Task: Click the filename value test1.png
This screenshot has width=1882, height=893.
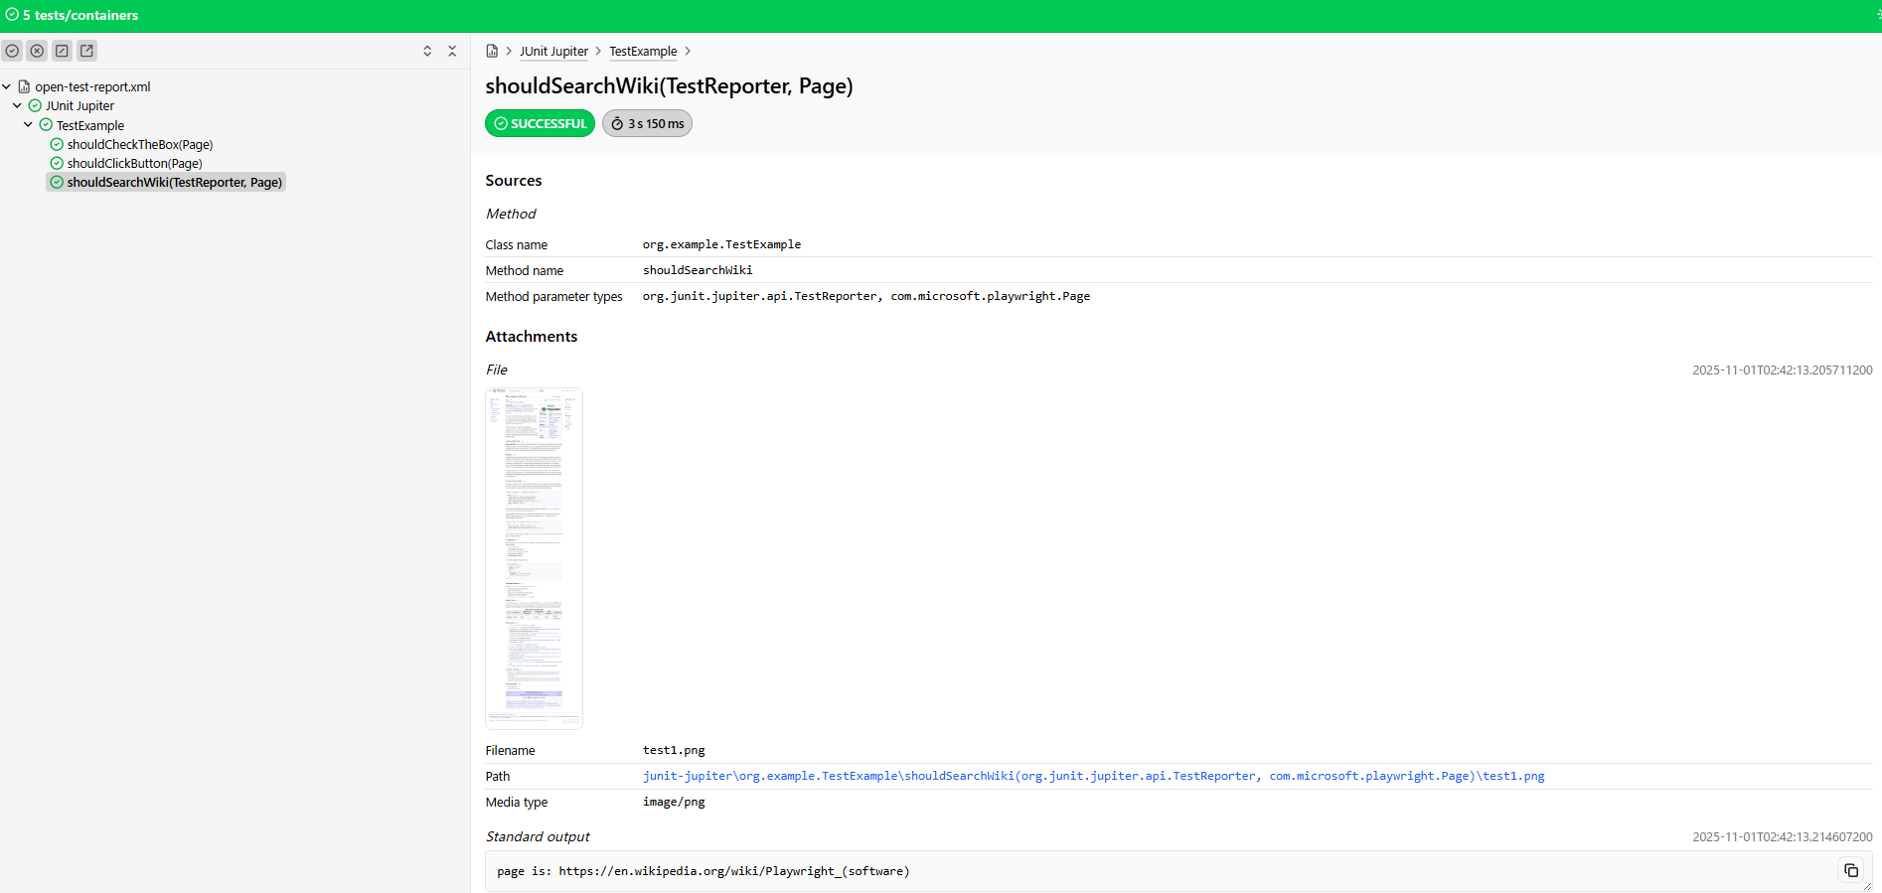Action: pos(674,750)
